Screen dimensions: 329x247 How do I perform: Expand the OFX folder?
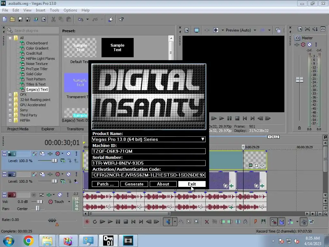(10, 95)
